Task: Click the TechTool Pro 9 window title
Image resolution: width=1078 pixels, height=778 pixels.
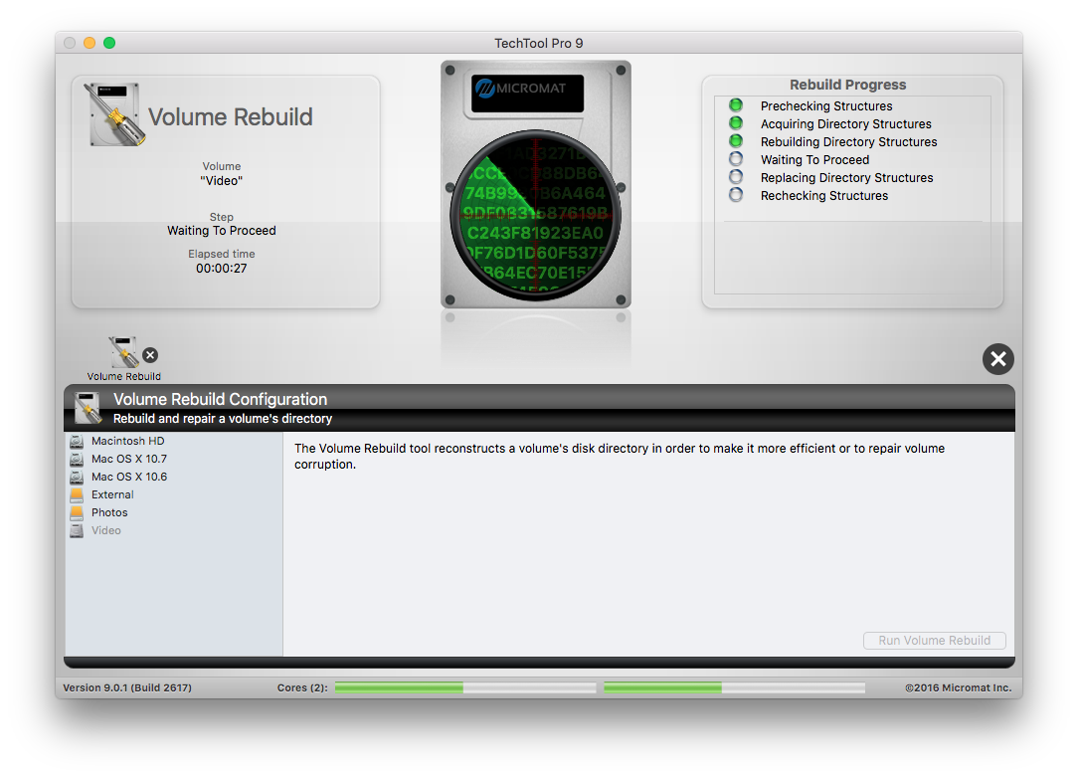Action: click(x=538, y=44)
